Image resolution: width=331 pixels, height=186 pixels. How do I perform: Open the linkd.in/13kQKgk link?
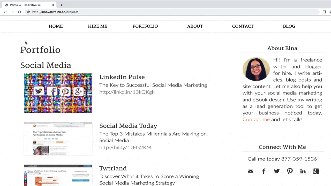[127, 92]
